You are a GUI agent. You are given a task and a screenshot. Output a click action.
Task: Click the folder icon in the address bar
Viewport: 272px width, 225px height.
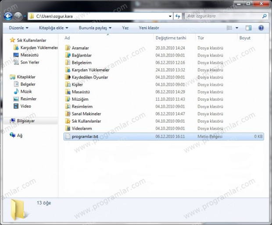pos(32,16)
